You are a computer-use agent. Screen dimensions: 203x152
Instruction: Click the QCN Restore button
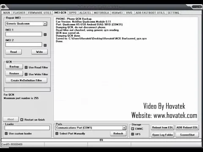coord(14,73)
